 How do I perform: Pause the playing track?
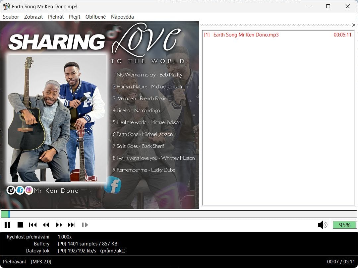point(7,225)
